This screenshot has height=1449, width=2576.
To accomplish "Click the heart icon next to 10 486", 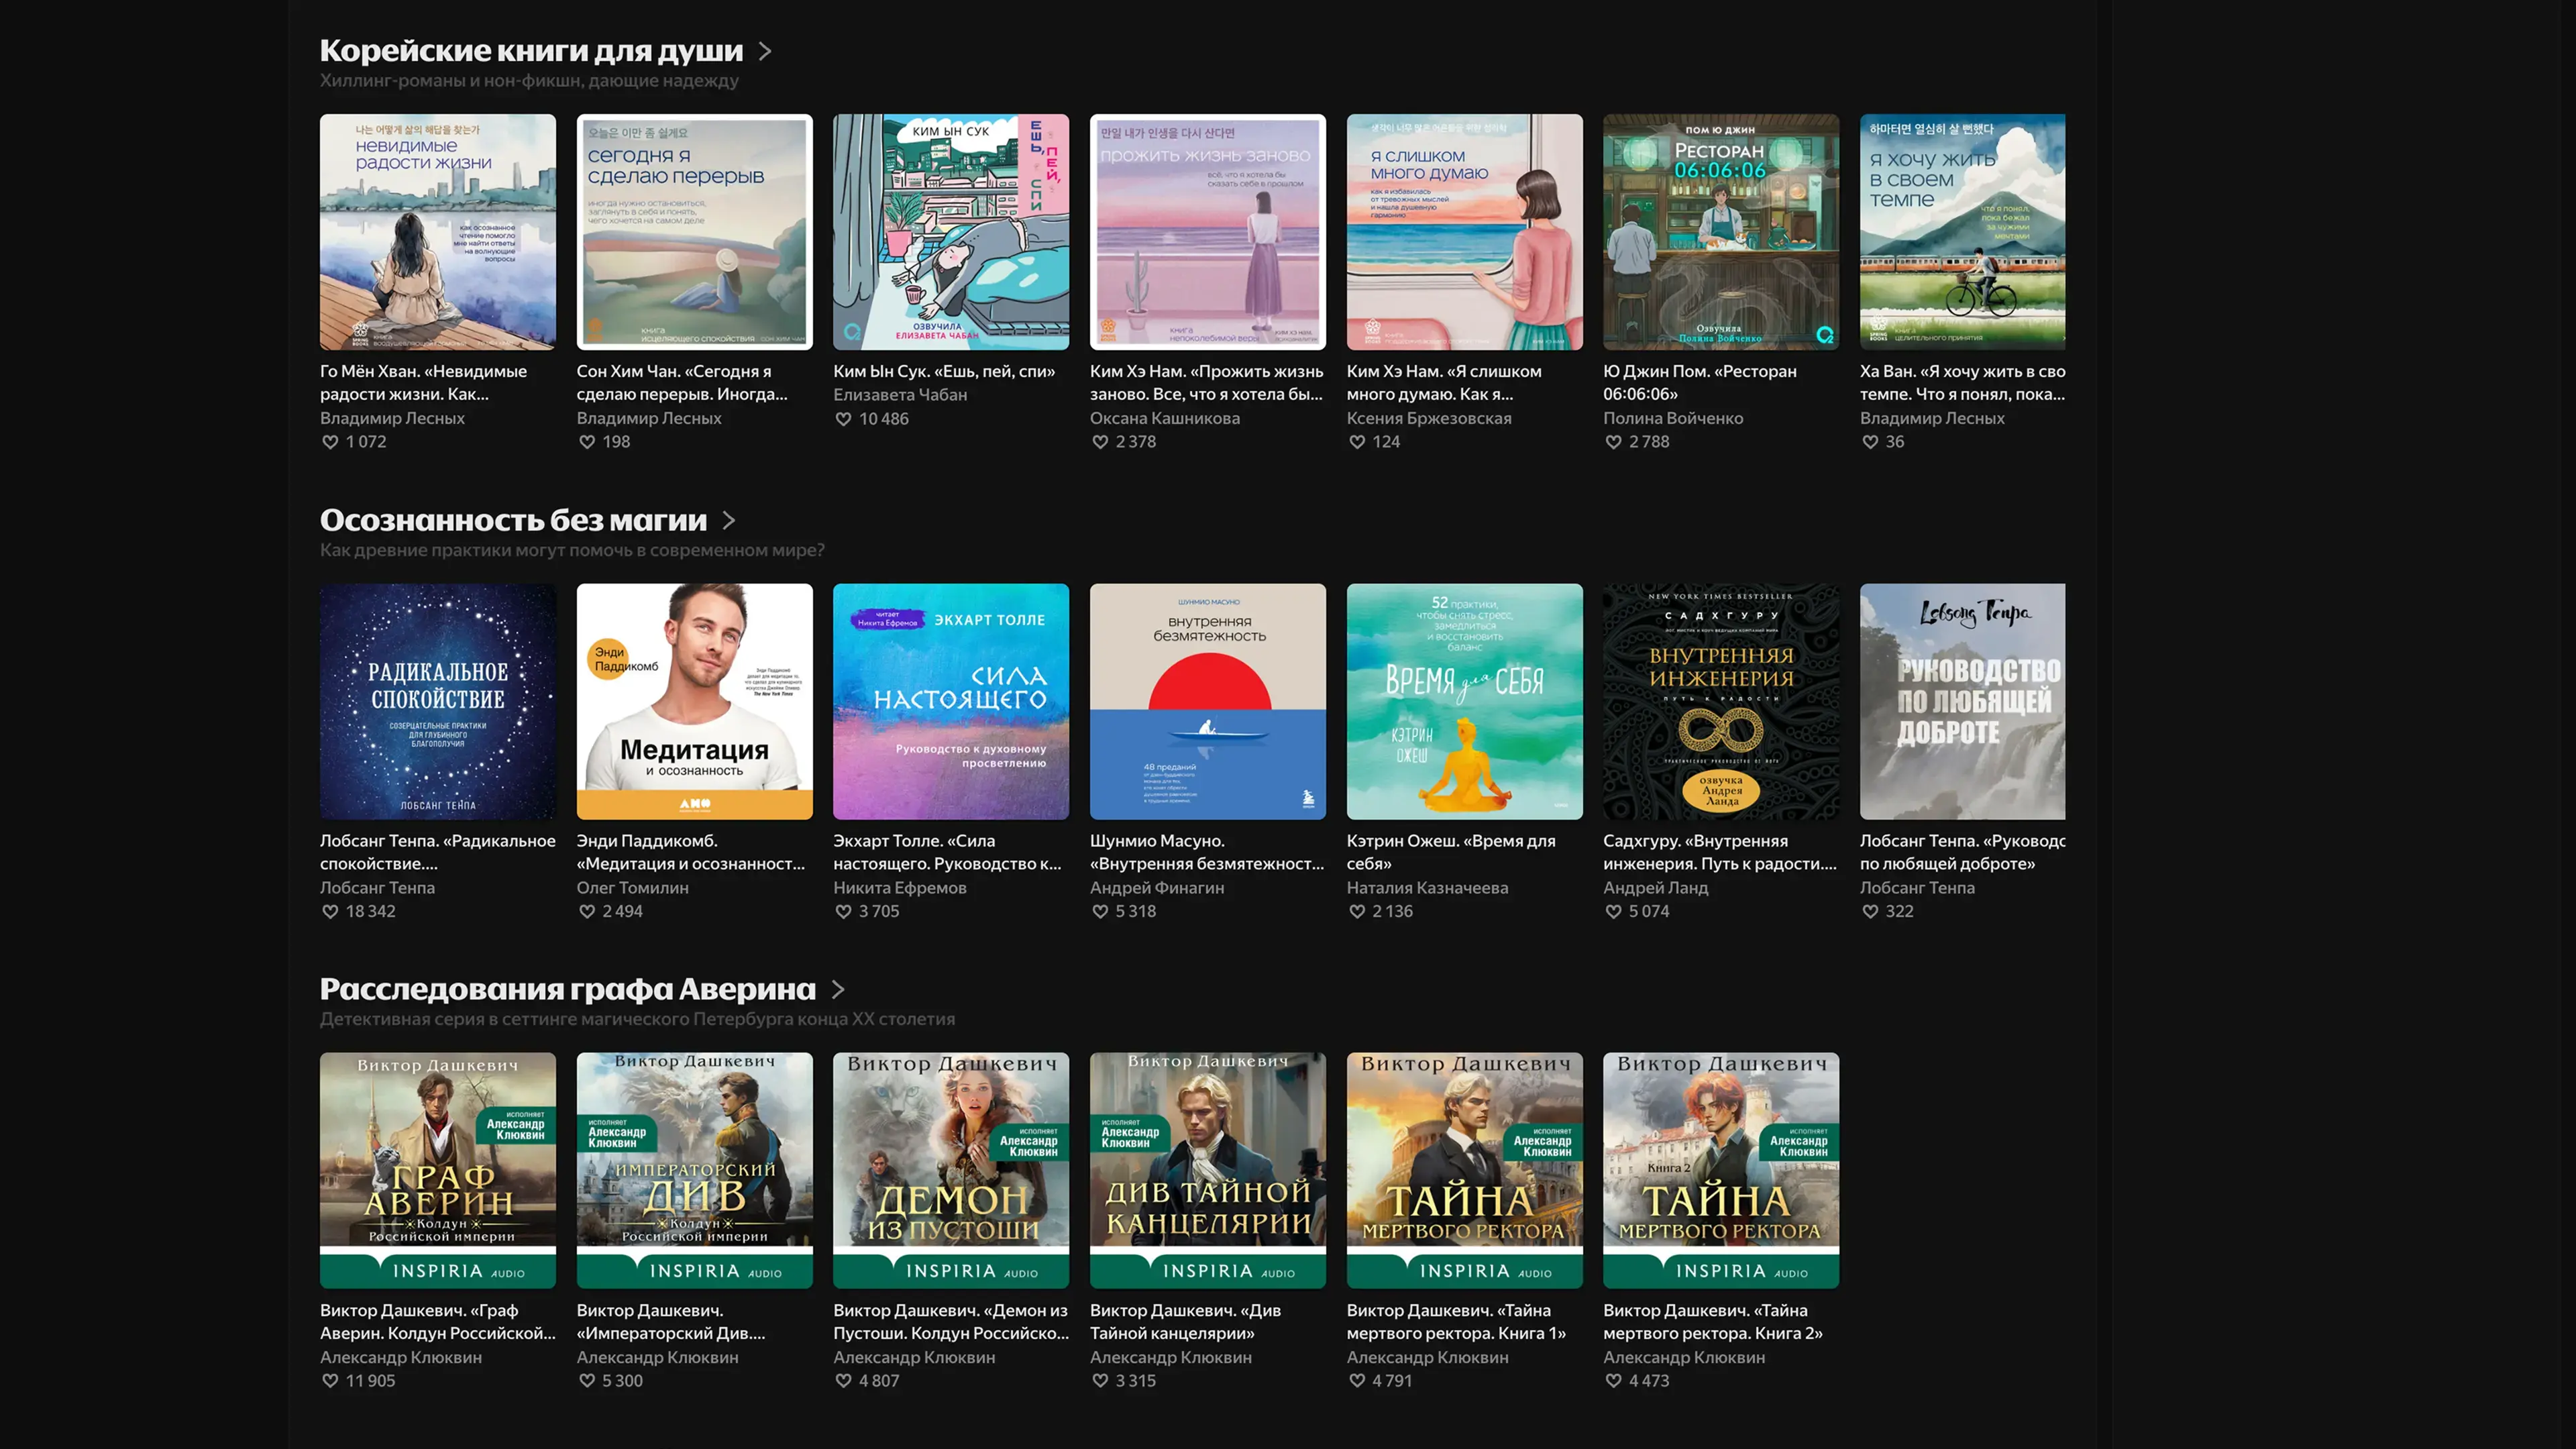I will (x=843, y=419).
